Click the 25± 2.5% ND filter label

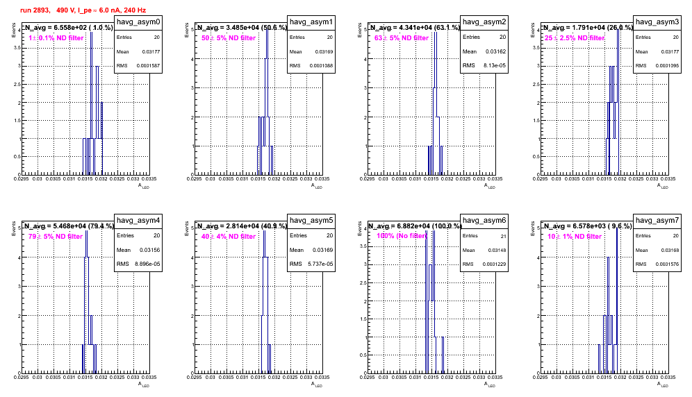click(575, 38)
